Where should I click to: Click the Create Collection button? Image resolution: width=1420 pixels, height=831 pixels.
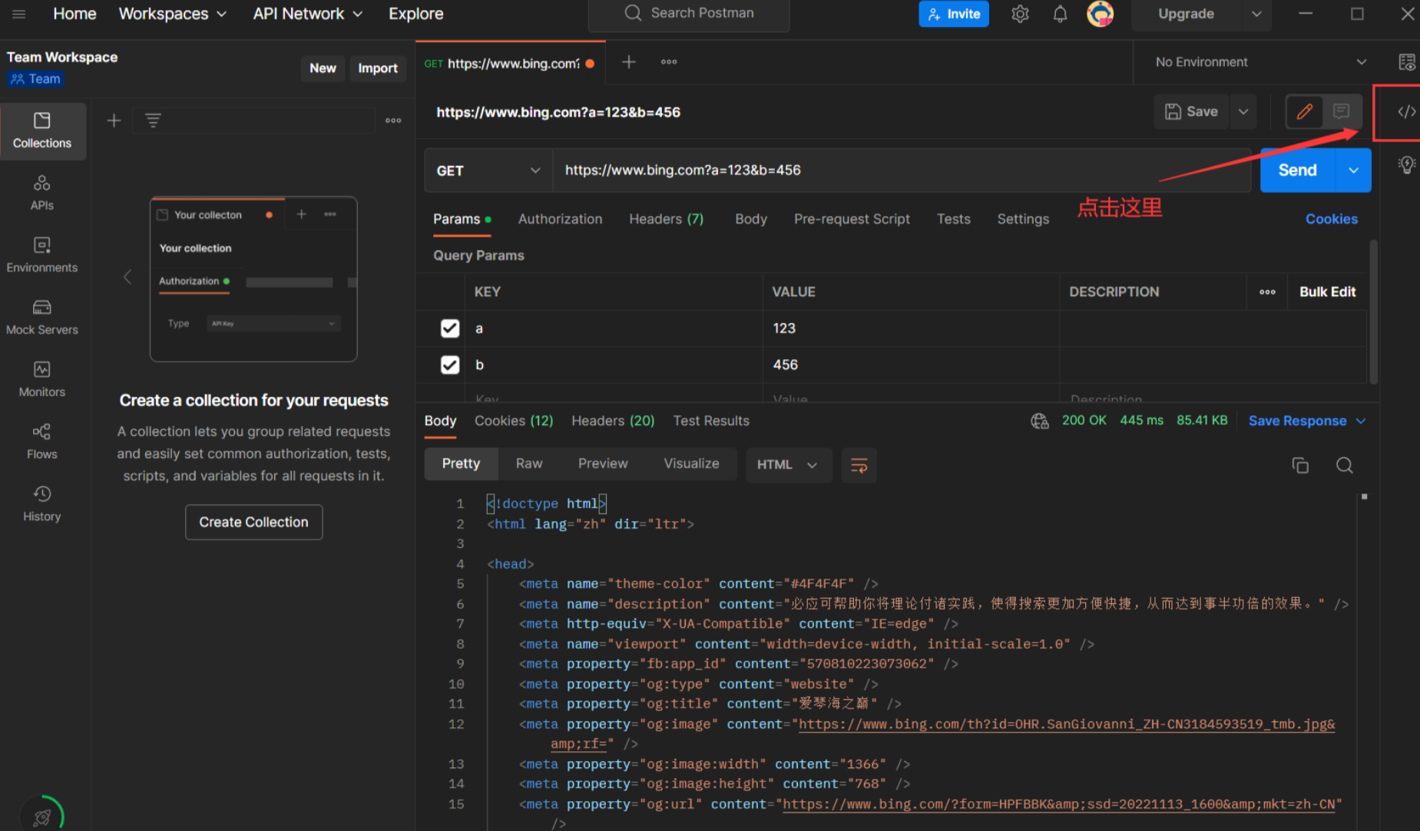pyautogui.click(x=253, y=522)
